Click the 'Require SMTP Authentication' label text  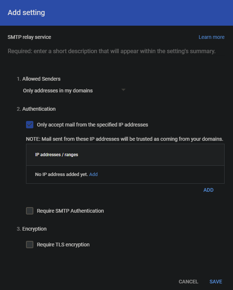70,211
